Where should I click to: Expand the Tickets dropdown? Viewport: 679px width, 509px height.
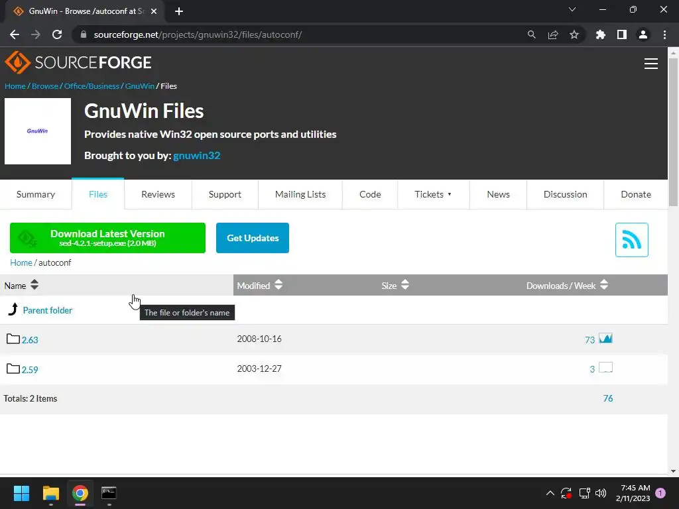[x=433, y=194]
